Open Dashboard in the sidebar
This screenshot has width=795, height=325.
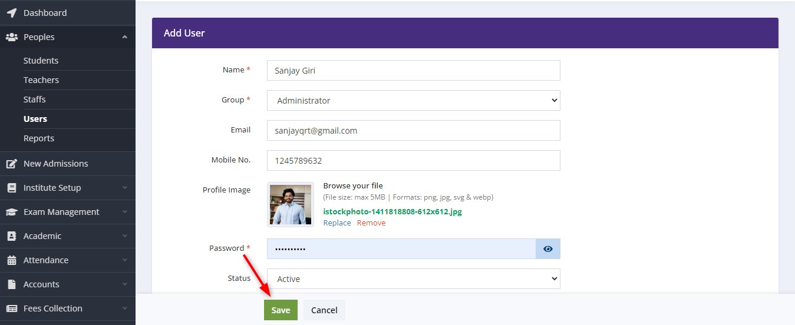68,12
